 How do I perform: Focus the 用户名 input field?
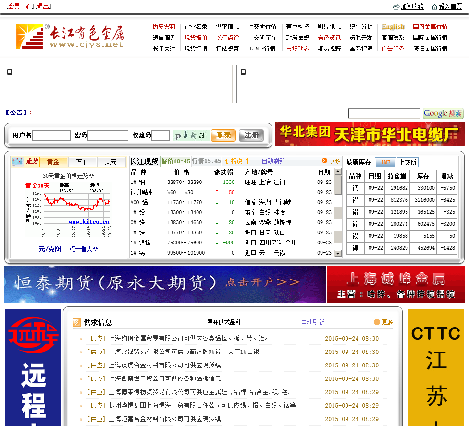(51, 135)
